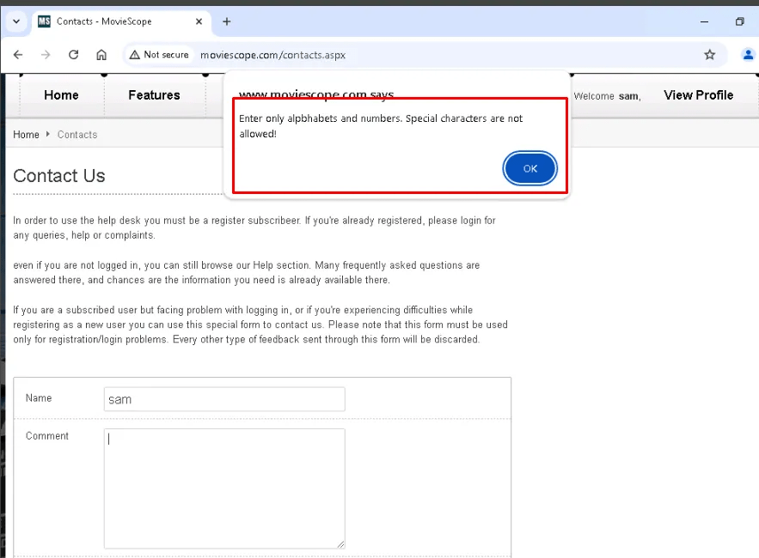Close the Contacts - MovieScope tab
Image resolution: width=759 pixels, height=558 pixels.
[x=199, y=21]
